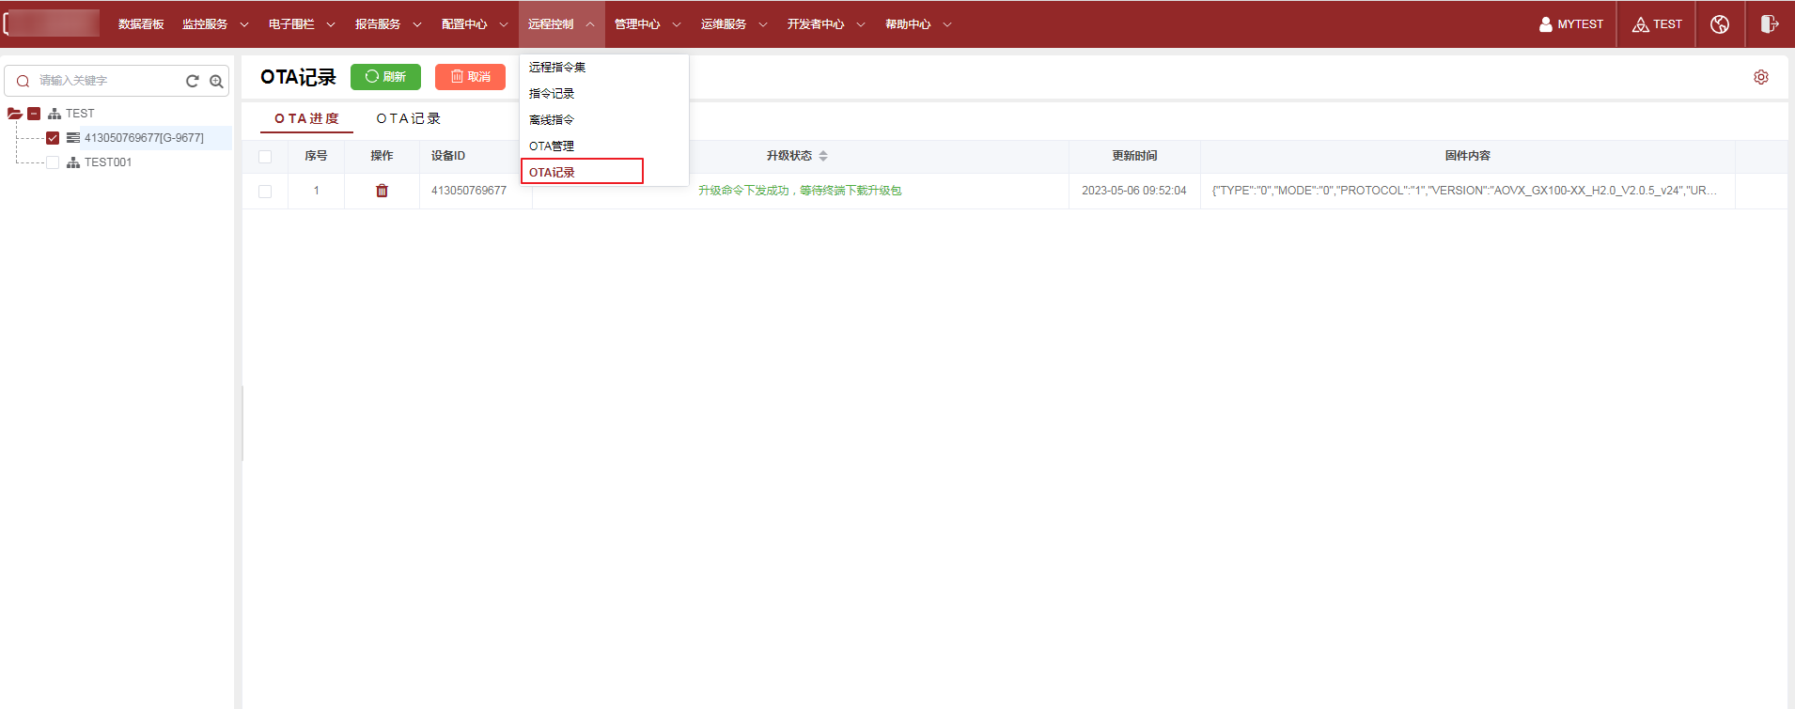Screen dimensions: 1795x709
Task: Click the MYTEST user account icon
Action: pyautogui.click(x=1545, y=24)
